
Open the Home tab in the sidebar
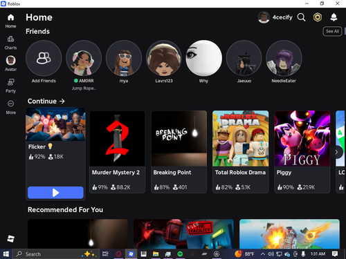tap(10, 21)
